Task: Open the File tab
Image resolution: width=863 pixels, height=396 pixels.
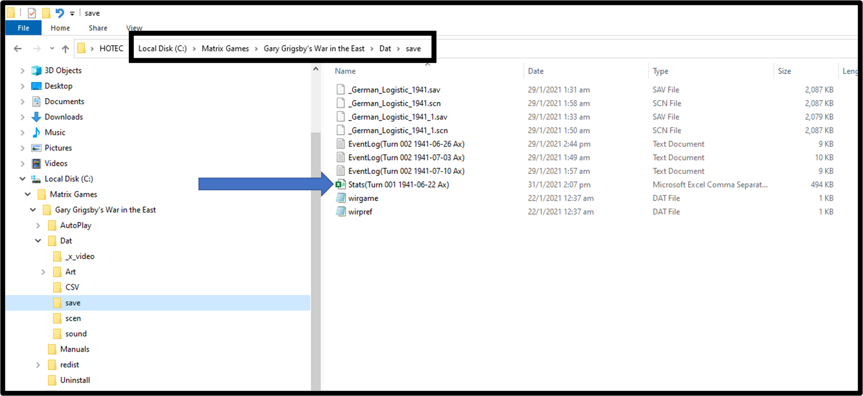Action: (23, 28)
